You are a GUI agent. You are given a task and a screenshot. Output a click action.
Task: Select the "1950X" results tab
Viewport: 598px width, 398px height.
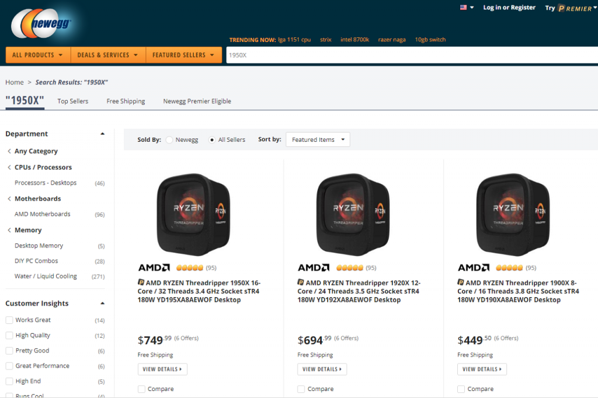(25, 100)
